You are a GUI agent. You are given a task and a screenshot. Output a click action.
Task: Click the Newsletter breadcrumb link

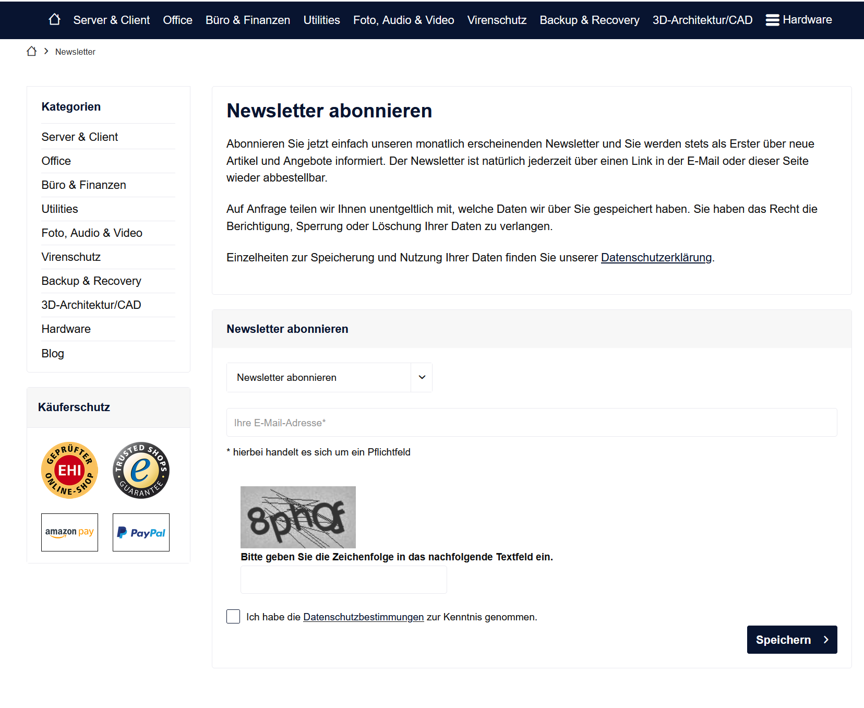(75, 52)
